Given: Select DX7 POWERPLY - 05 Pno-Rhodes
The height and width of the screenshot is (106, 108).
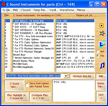Looking at the screenshot, I should point(33,33).
